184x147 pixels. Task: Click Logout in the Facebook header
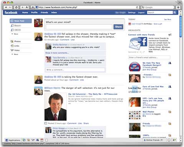coord(141,13)
